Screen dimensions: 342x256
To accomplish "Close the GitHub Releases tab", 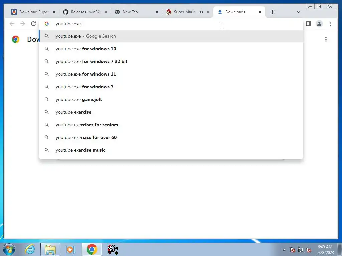I will [106, 12].
